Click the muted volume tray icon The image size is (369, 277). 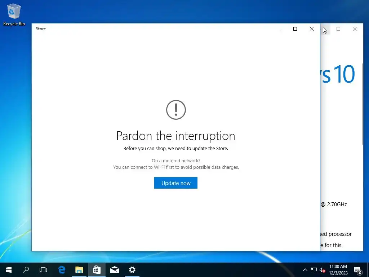[x=323, y=270]
